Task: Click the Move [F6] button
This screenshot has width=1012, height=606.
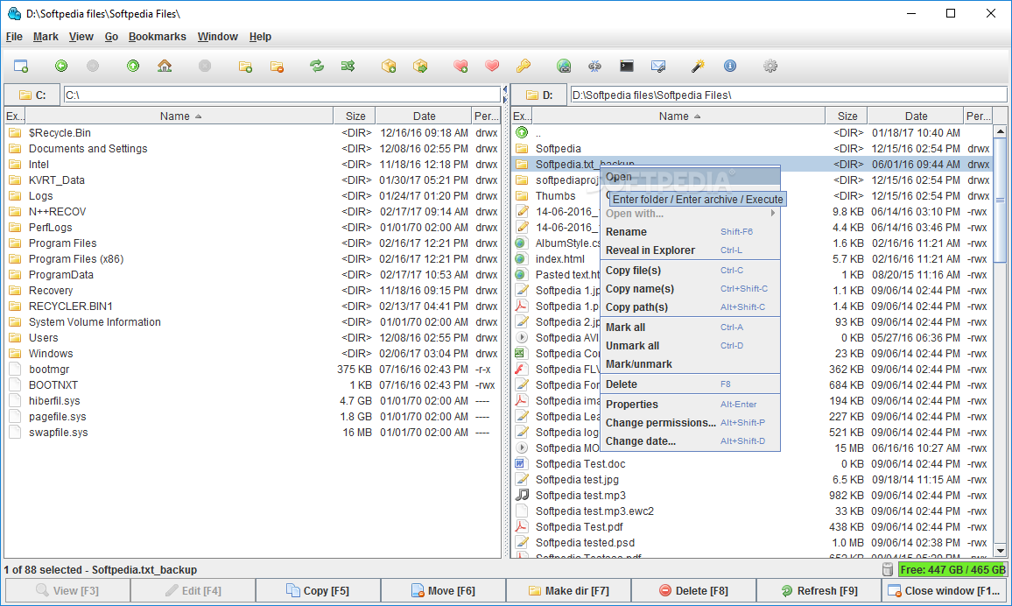Action: tap(443, 590)
